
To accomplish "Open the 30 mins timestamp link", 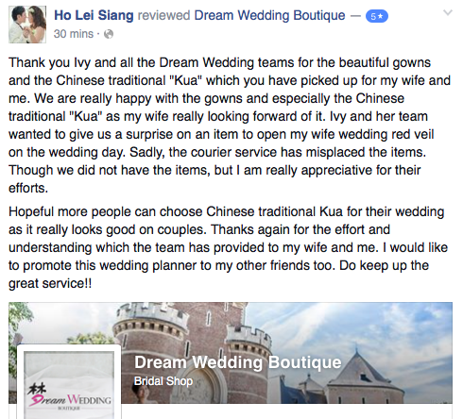I will point(74,34).
